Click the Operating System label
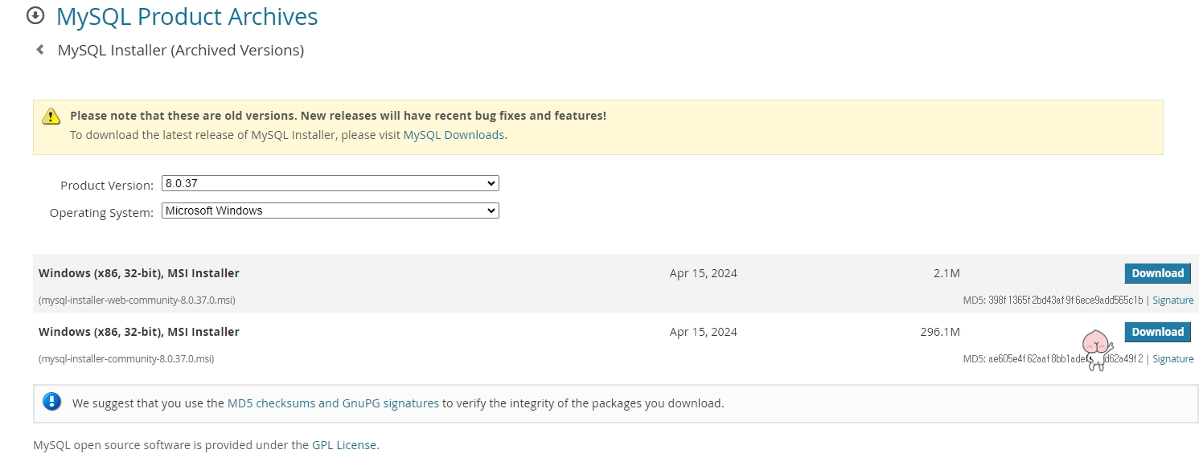The height and width of the screenshot is (462, 1203). 101,213
